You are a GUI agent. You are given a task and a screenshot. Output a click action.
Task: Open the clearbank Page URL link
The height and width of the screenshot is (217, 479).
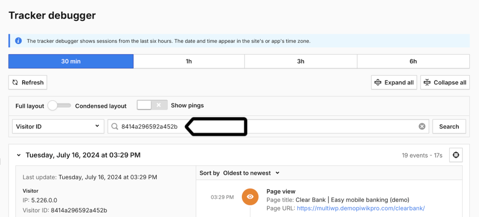pyautogui.click(x=361, y=209)
